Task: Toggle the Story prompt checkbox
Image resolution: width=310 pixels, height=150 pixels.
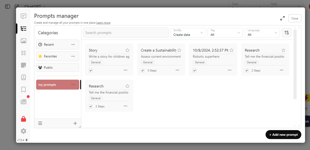Action: coord(91,70)
